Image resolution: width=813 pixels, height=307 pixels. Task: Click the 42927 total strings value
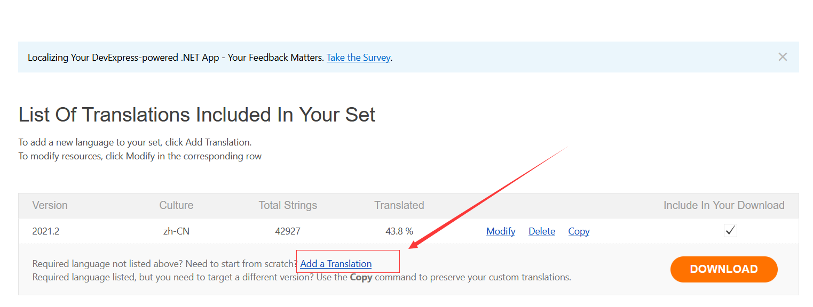pos(288,231)
